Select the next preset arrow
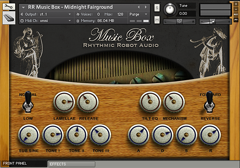This screenshot has width=240, height=168. 146,7
